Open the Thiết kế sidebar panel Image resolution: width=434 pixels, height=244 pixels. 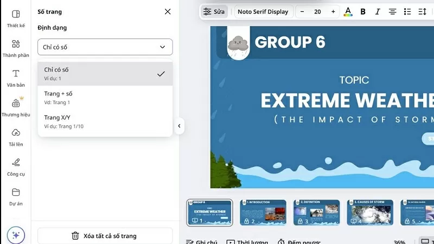point(16,18)
